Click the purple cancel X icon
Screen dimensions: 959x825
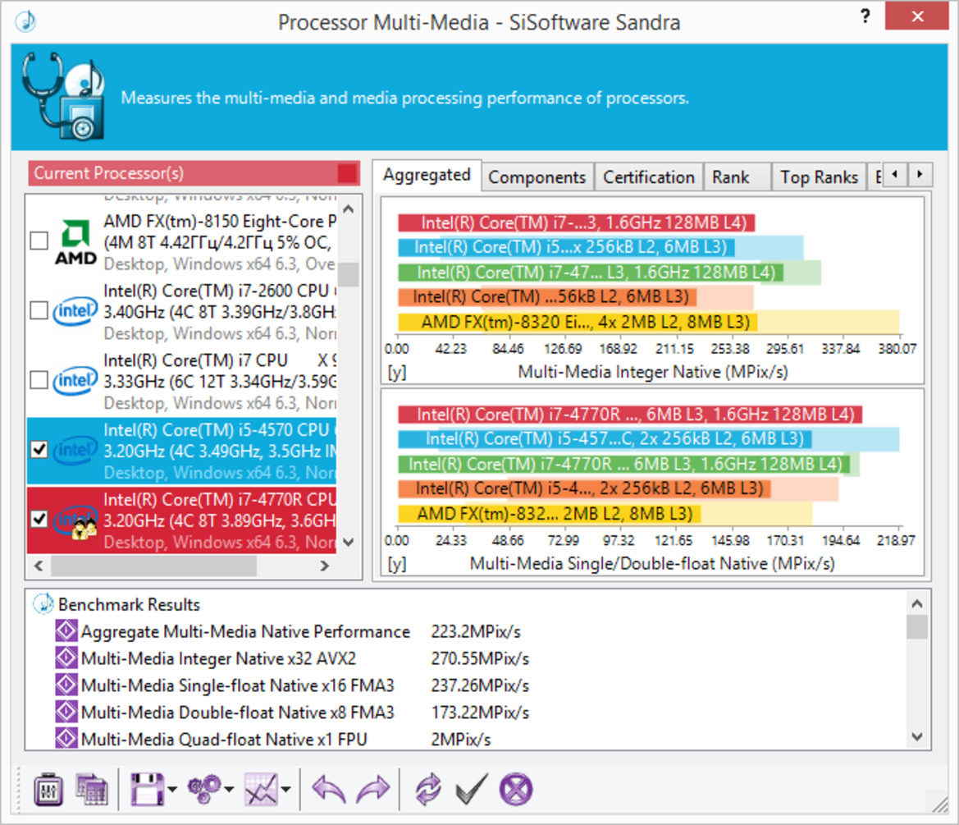(515, 790)
